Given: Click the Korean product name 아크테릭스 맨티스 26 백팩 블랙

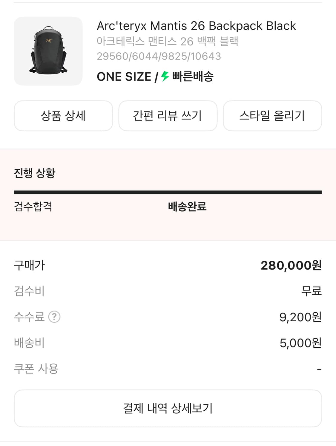Looking at the screenshot, I should point(167,41).
